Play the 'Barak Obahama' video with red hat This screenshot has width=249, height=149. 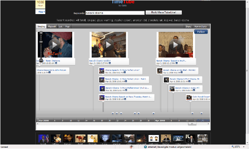(x=55, y=45)
